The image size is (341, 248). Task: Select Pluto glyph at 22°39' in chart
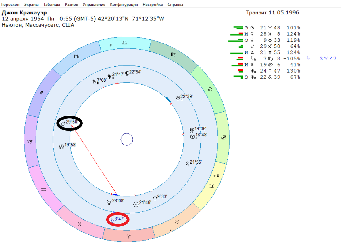(x=178, y=98)
